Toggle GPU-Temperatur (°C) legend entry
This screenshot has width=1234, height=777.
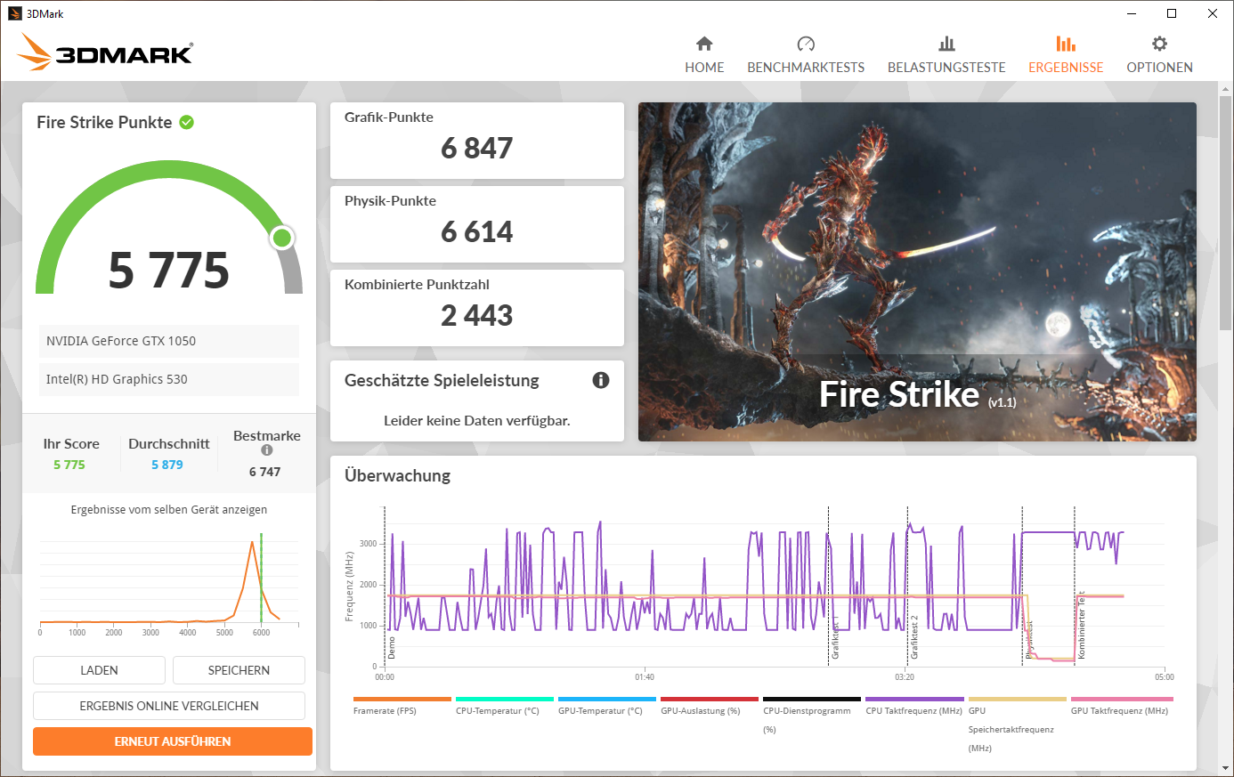point(606,706)
